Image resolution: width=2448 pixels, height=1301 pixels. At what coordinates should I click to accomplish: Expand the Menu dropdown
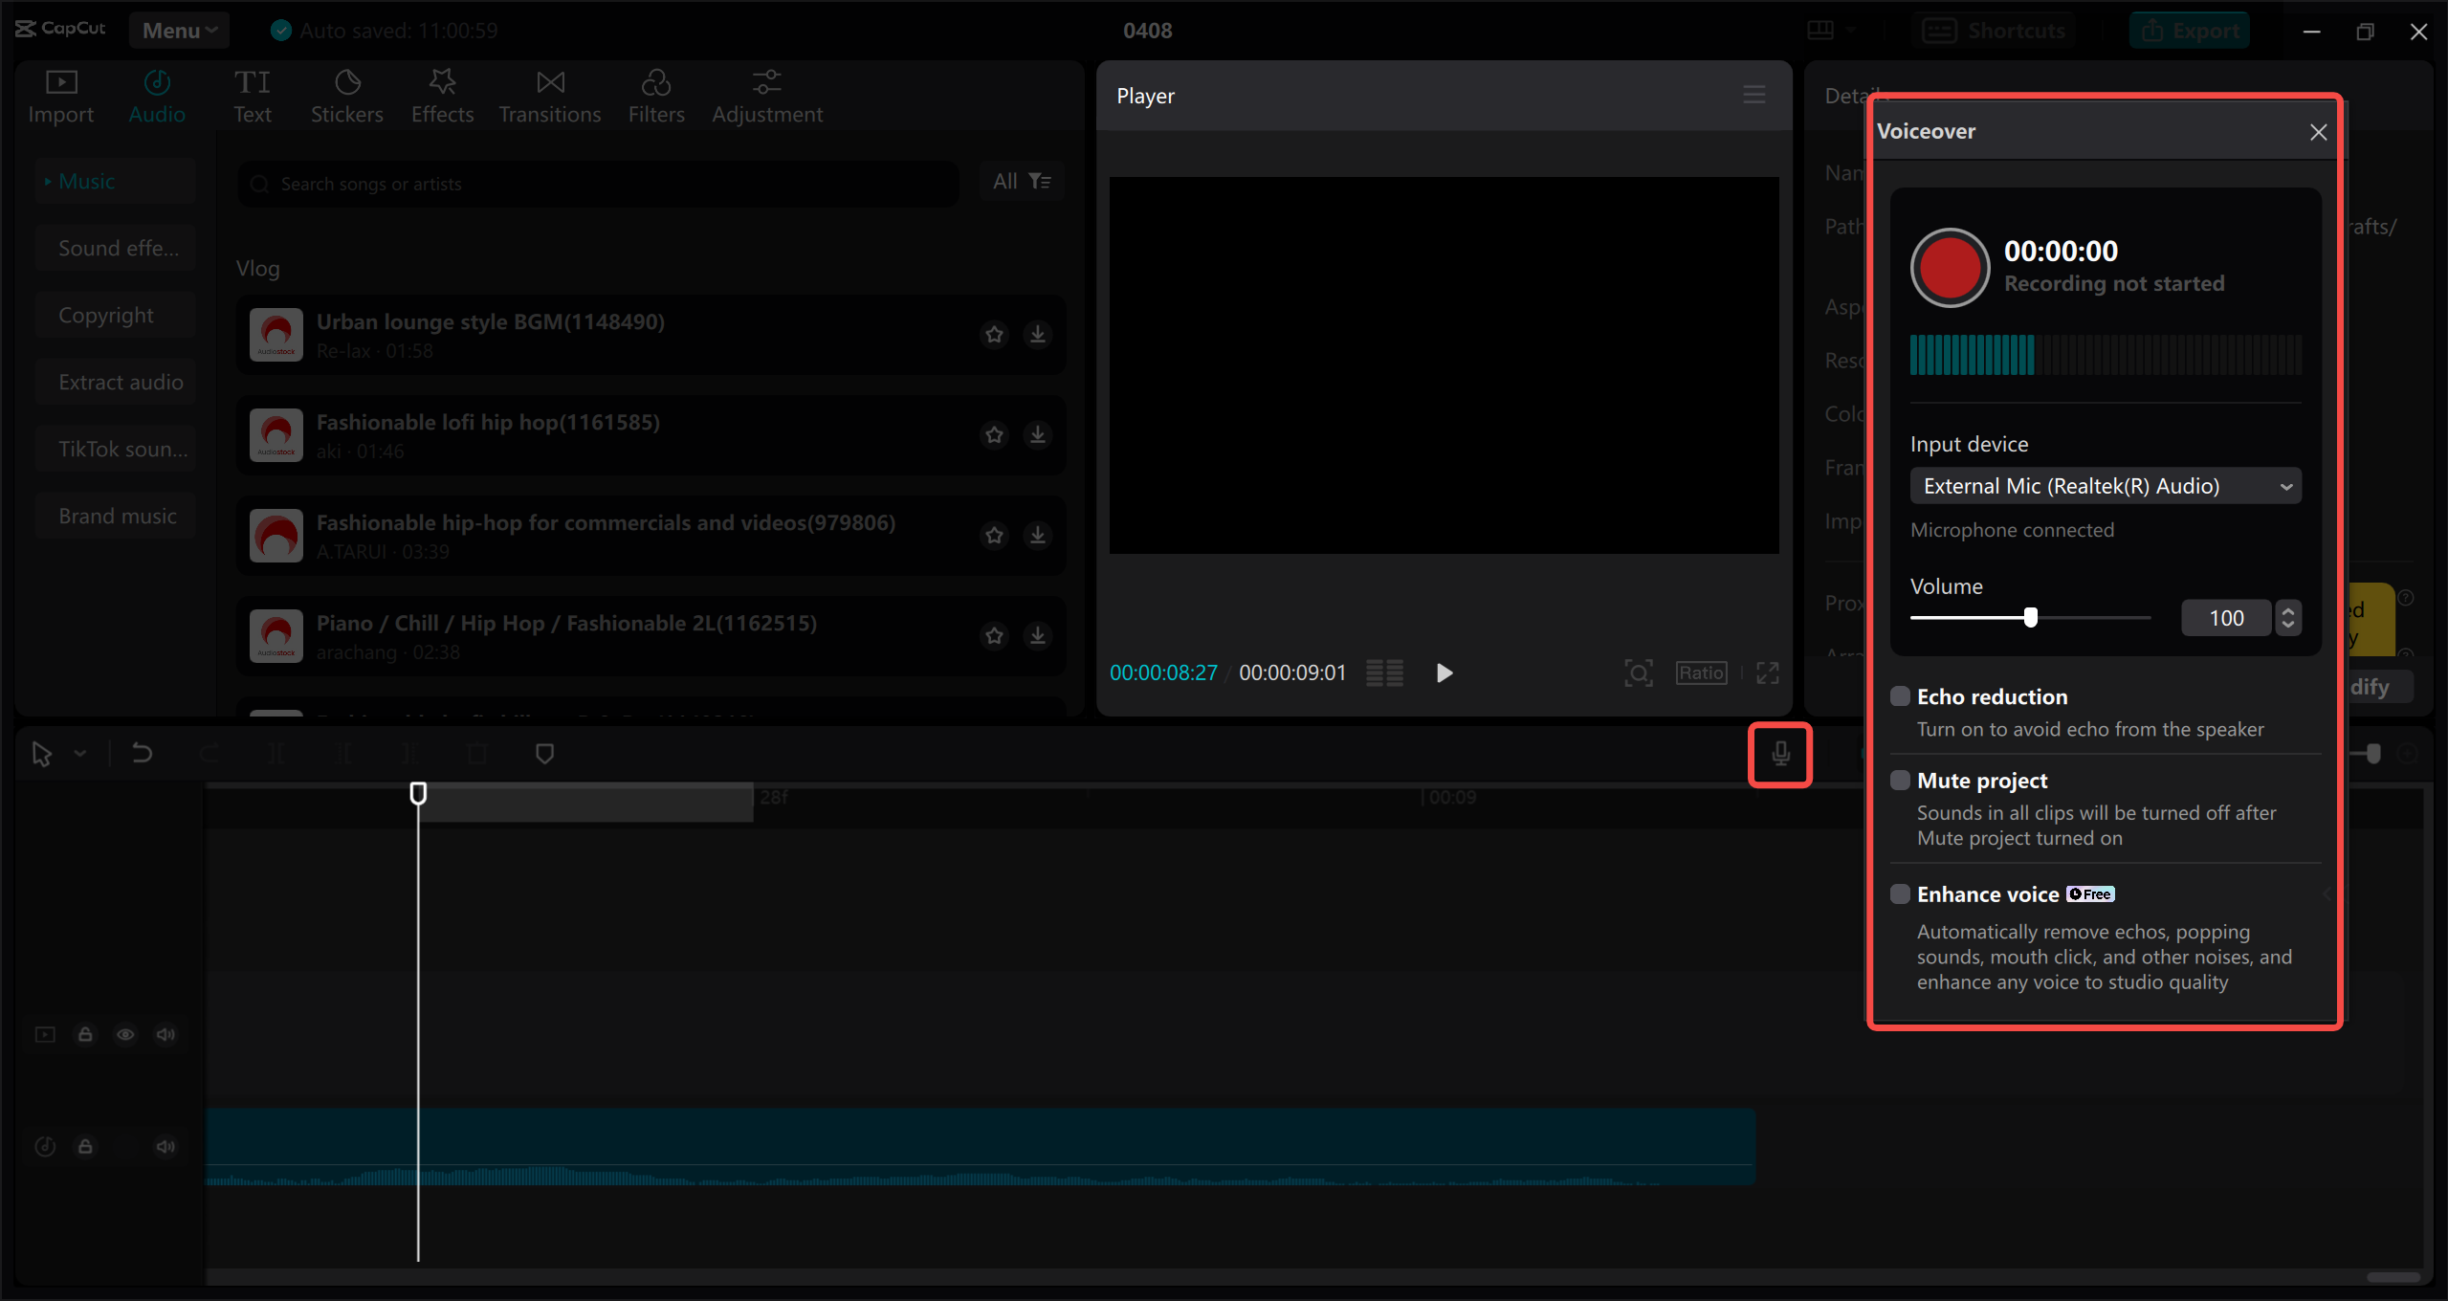tap(179, 31)
